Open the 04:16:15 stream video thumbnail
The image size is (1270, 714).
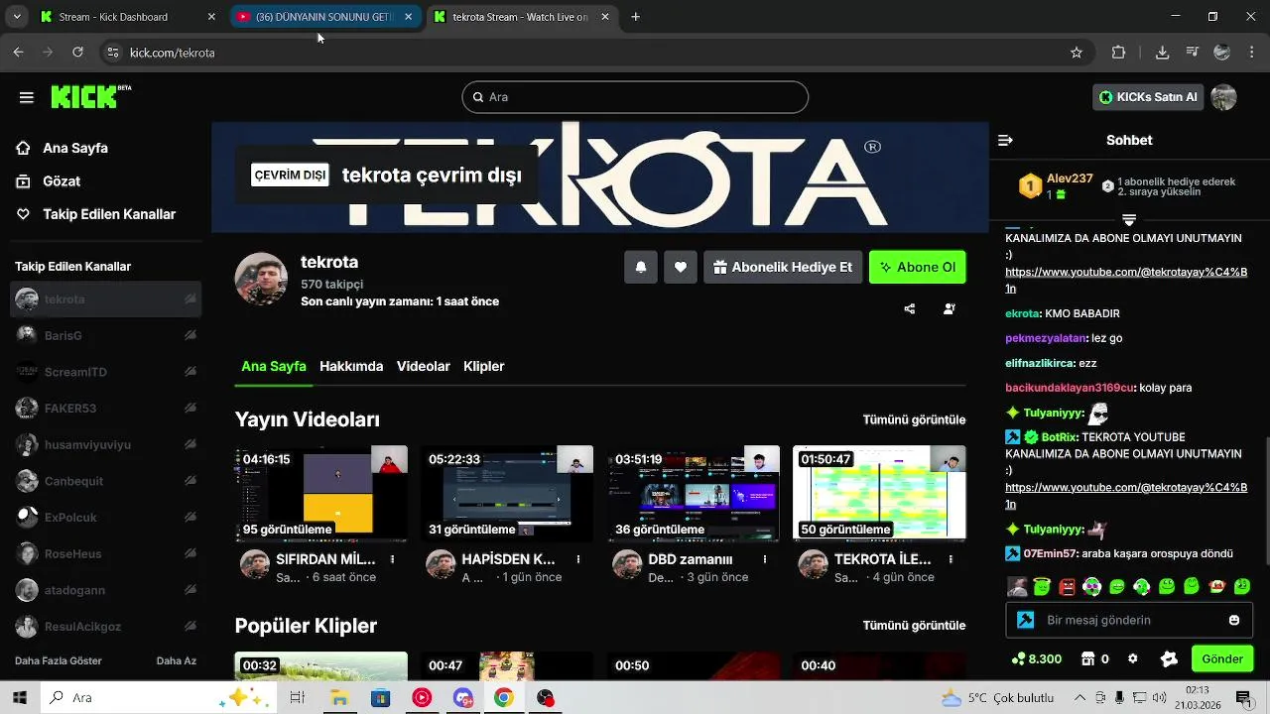(321, 493)
